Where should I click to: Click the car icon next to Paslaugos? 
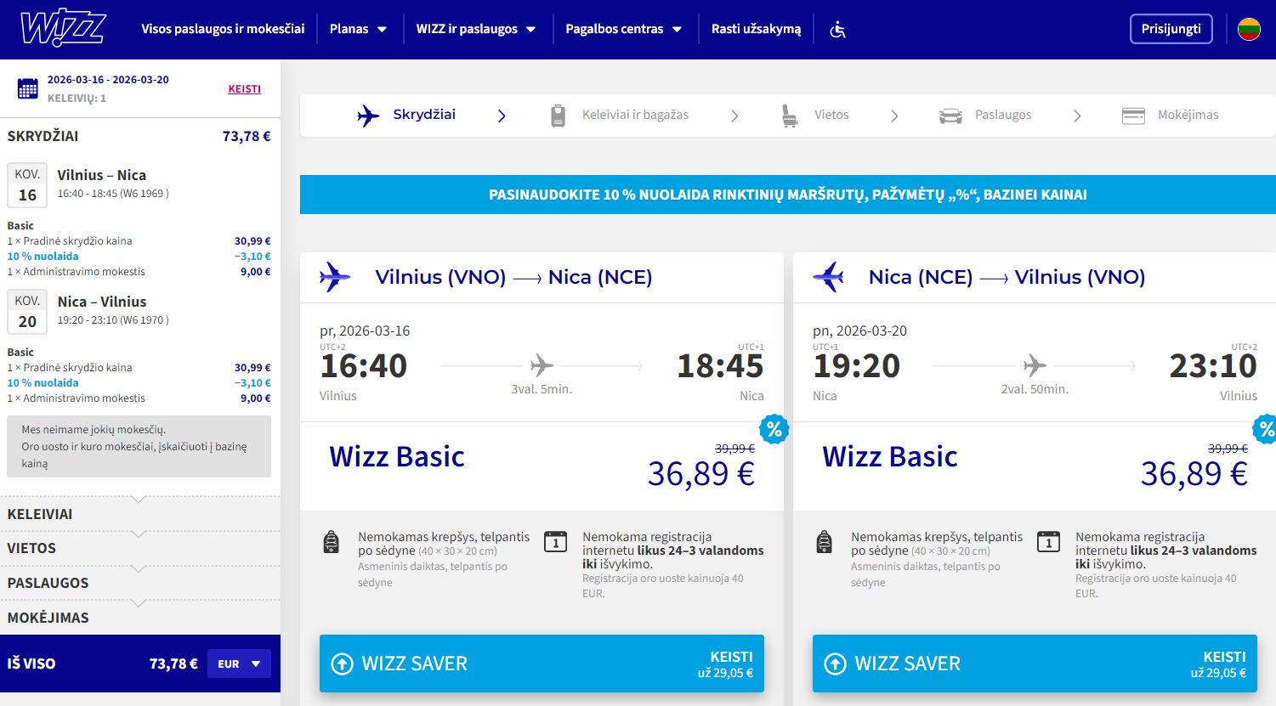click(x=950, y=116)
